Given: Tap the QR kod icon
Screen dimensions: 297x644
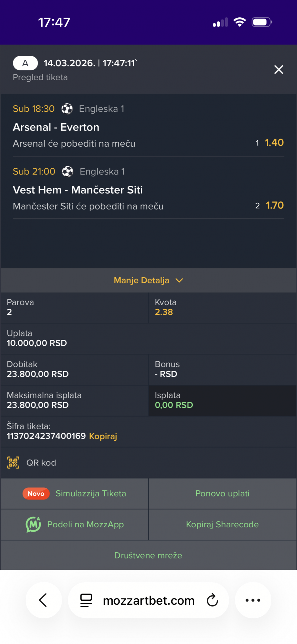Looking at the screenshot, I should click(13, 463).
